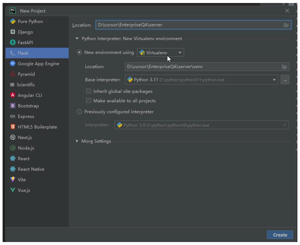This screenshot has height=245, width=300.
Task: Choose React Native project type
Action: click(37, 169)
